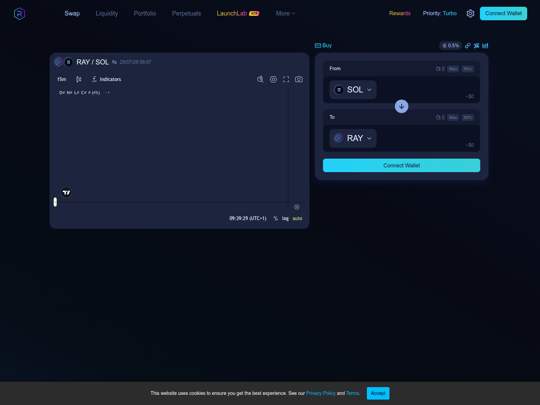Change Priority: Turbo setting
This screenshot has width=540, height=405.
(440, 13)
